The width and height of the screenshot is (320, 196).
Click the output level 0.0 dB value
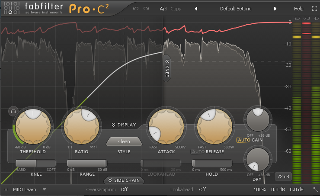(x=297, y=190)
